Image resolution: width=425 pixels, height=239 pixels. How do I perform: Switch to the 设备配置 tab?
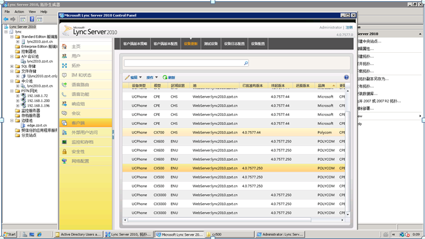[x=258, y=44]
